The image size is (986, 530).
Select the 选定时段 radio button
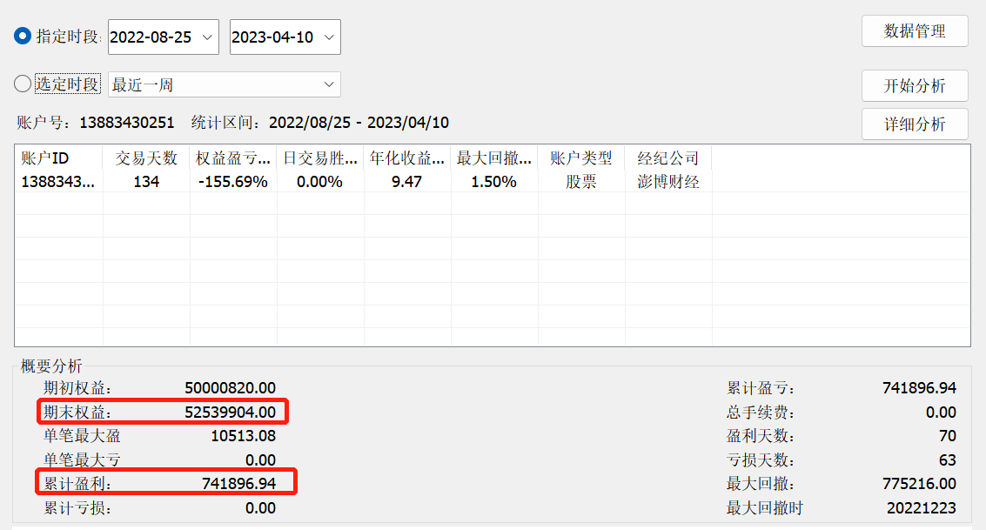23,84
